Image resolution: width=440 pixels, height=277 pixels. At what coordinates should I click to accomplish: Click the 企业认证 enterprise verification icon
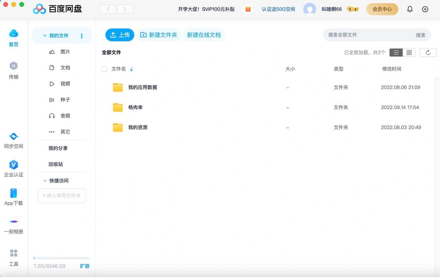click(14, 165)
